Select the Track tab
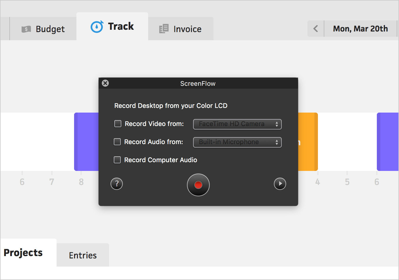The height and width of the screenshot is (280, 399). [x=112, y=27]
